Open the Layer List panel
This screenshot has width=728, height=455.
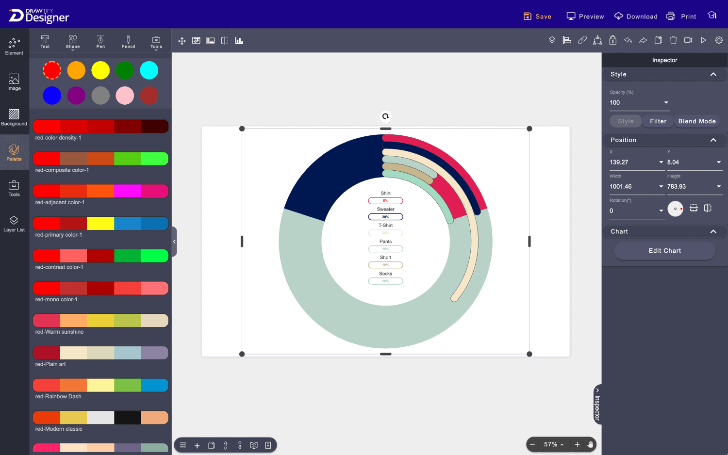[x=14, y=224]
